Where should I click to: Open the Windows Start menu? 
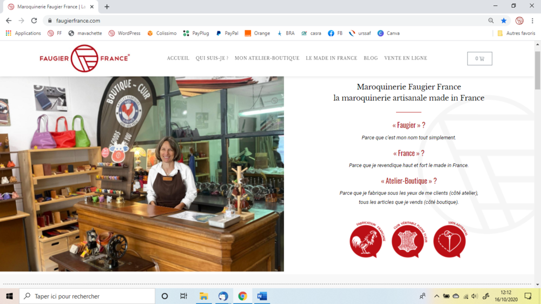coord(9,296)
